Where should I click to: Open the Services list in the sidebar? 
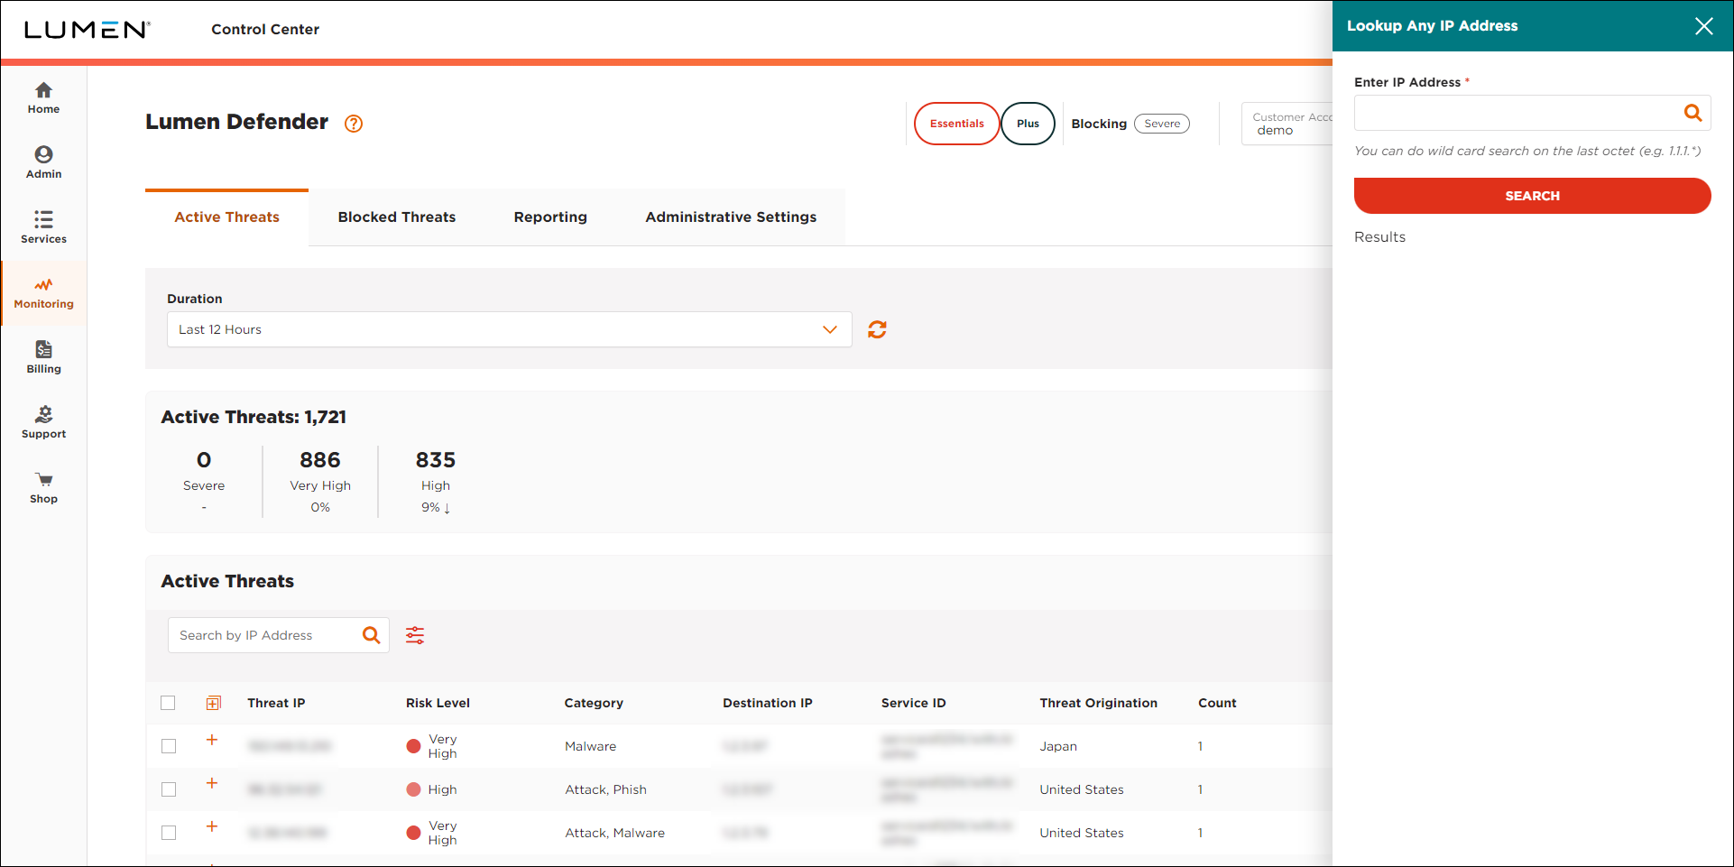[x=43, y=228]
